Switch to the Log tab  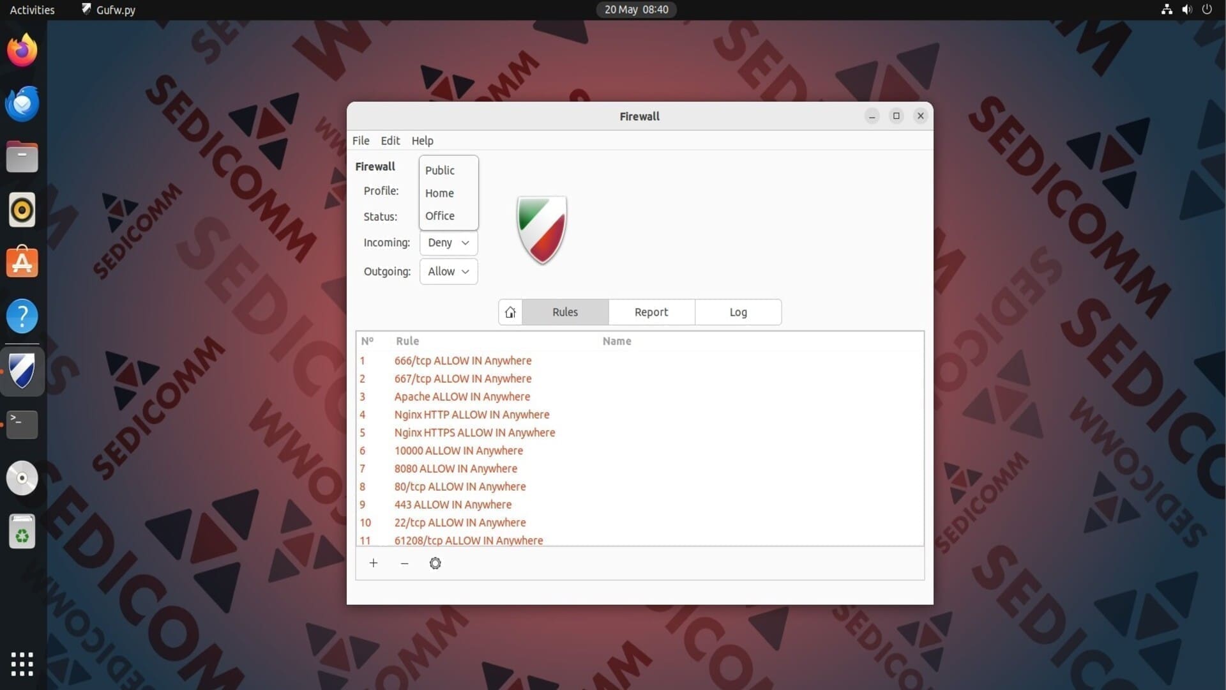(738, 312)
